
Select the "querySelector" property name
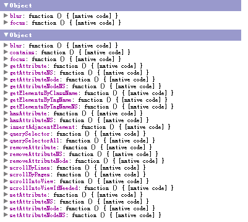pos(30,134)
